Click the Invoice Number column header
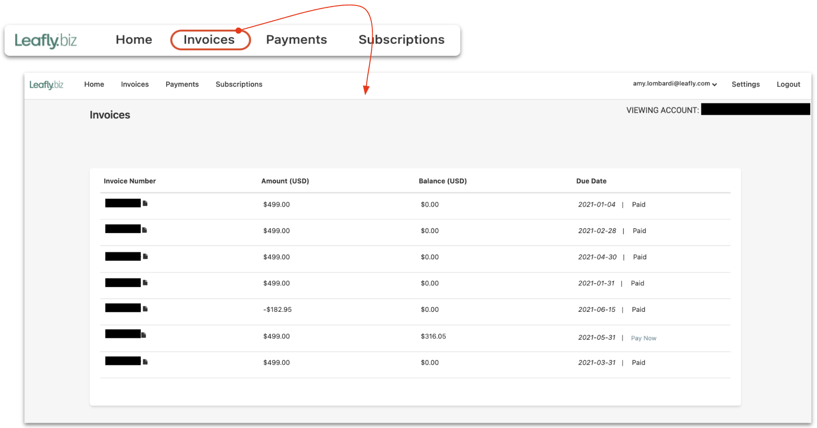 tap(130, 181)
